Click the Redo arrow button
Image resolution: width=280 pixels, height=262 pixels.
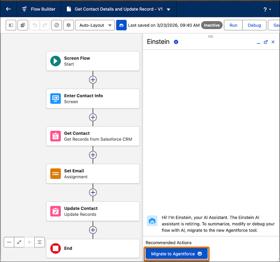(45, 25)
